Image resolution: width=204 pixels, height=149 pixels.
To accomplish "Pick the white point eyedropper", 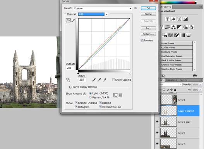I will [x=105, y=80].
